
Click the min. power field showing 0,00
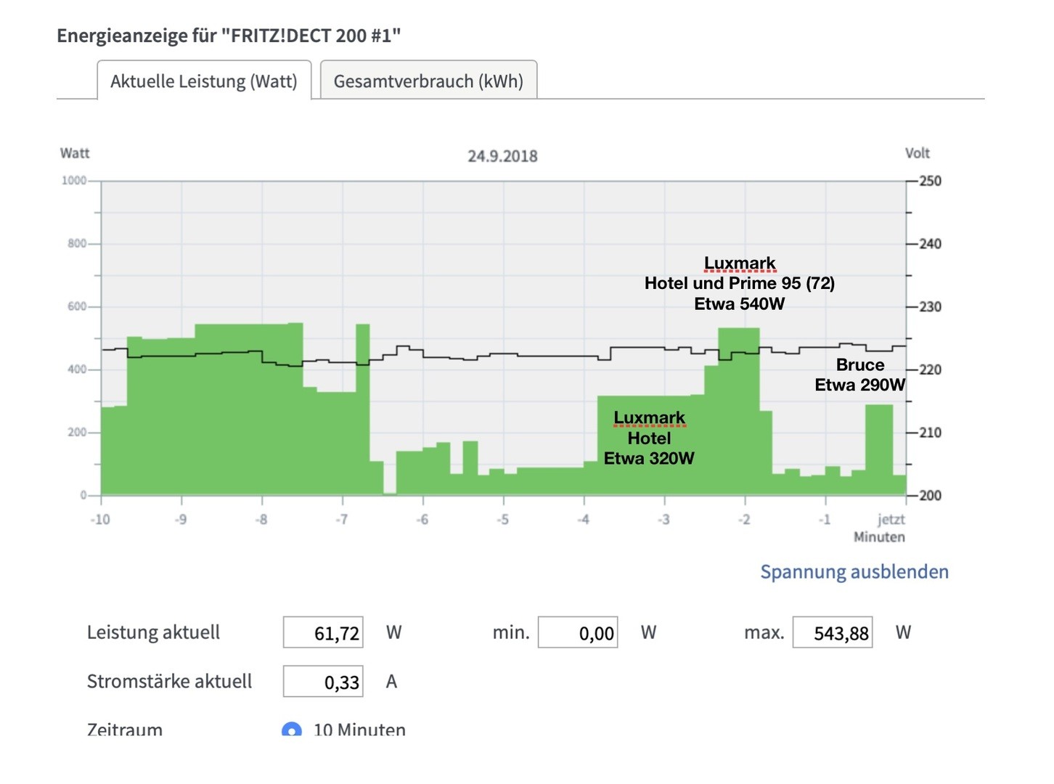[x=578, y=632]
